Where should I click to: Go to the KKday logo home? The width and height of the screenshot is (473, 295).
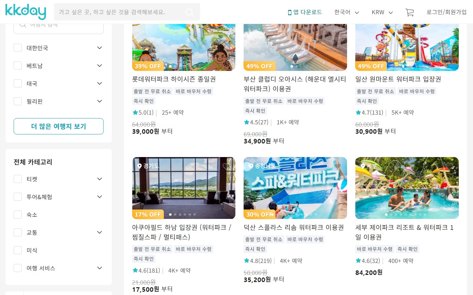pyautogui.click(x=26, y=12)
